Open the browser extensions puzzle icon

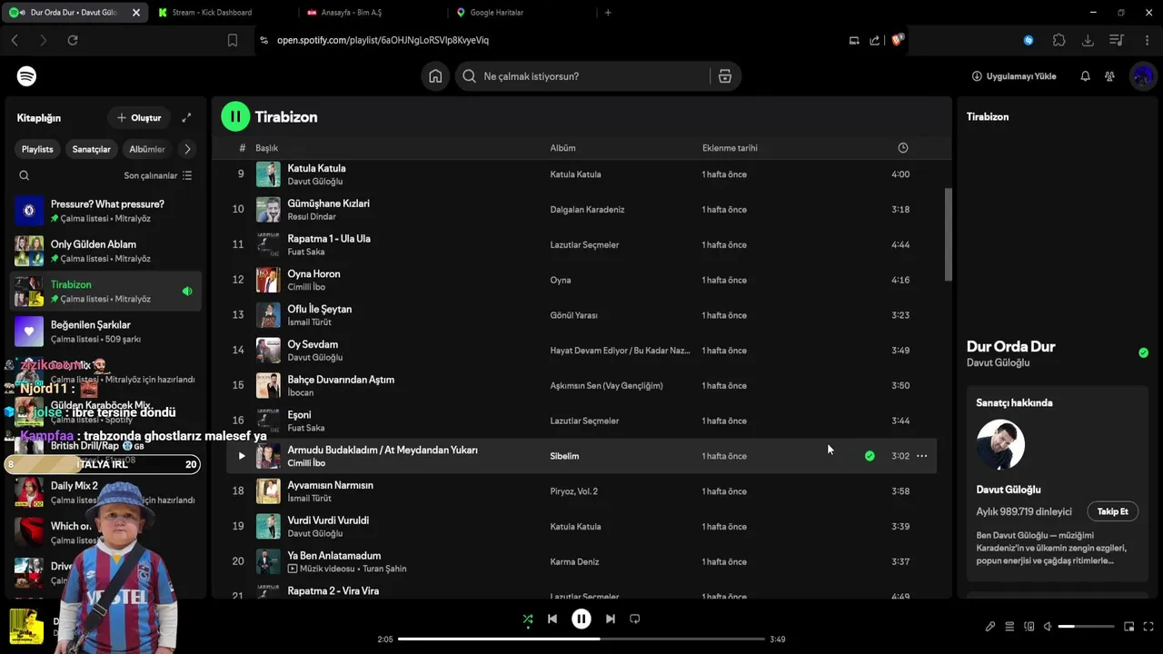[1059, 40]
